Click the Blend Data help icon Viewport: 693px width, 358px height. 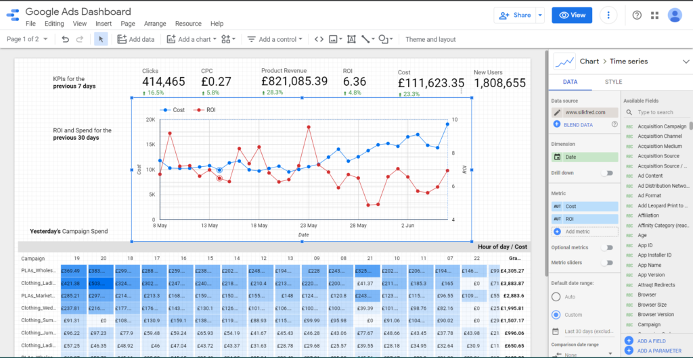pyautogui.click(x=614, y=125)
